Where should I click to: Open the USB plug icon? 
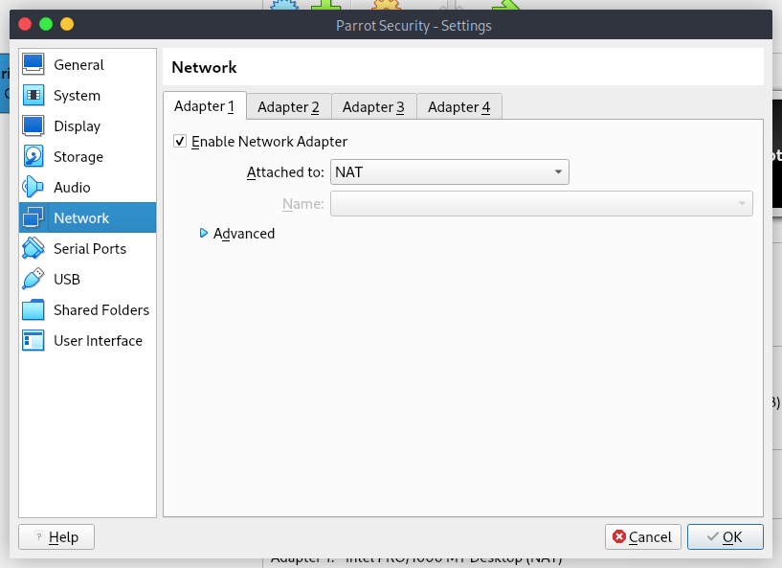[34, 280]
